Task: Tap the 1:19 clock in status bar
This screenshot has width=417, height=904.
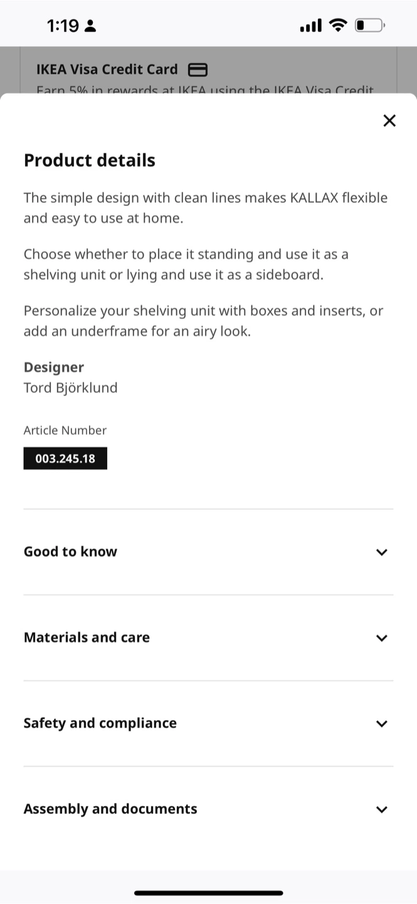Action: click(63, 26)
